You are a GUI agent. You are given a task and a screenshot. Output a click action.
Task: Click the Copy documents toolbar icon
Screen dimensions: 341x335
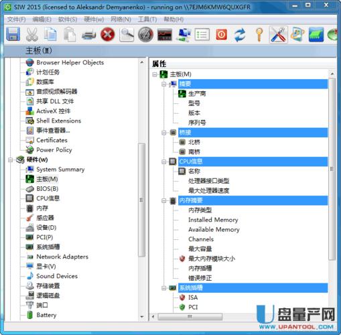50,34
